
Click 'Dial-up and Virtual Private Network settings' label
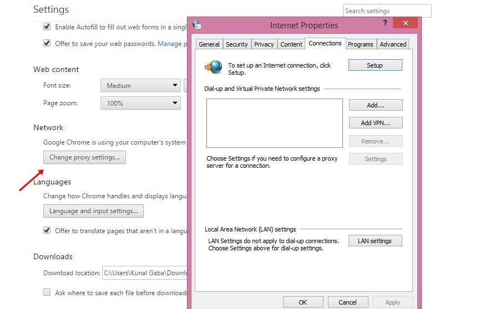pos(262,89)
